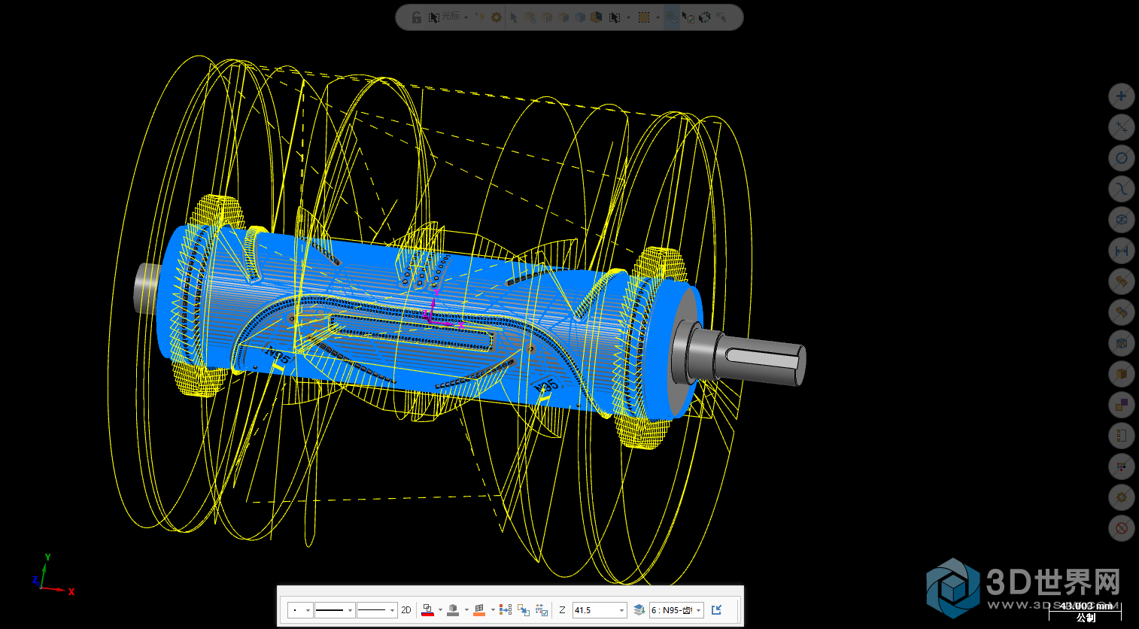The height and width of the screenshot is (629, 1139).
Task: Toggle the arcs quick mask circle icon
Action: (x=1121, y=158)
